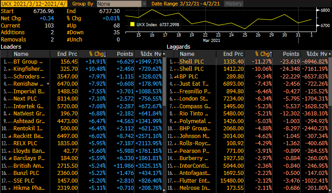This screenshot has width=332, height=193.
Task: Click the Leaders list scroll-up arrow
Action: [x=164, y=54]
